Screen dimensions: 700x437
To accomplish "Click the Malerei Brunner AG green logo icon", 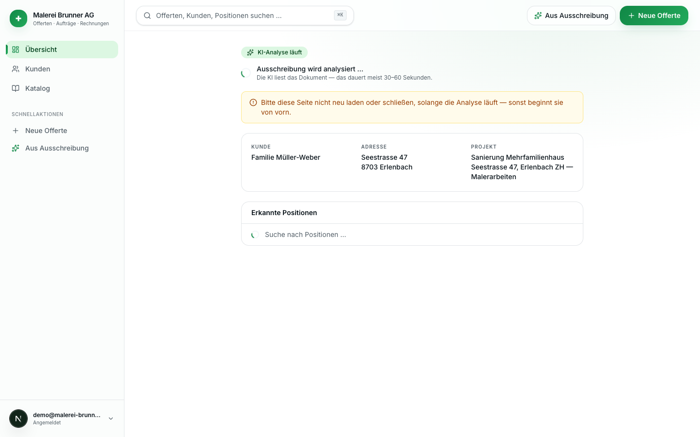I will (x=18, y=18).
